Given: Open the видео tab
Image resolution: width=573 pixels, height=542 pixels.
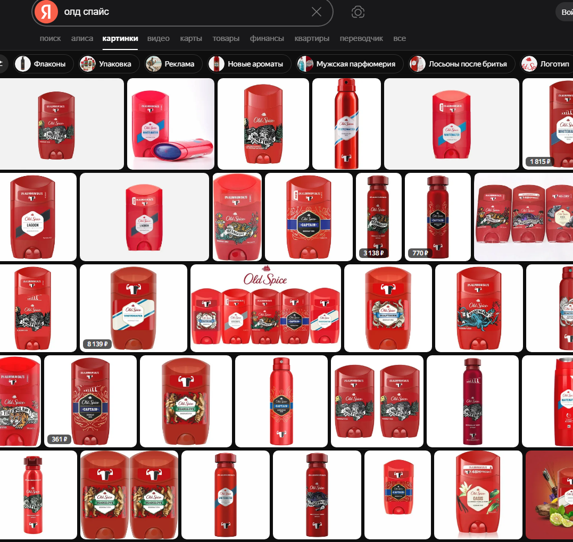Looking at the screenshot, I should [158, 38].
